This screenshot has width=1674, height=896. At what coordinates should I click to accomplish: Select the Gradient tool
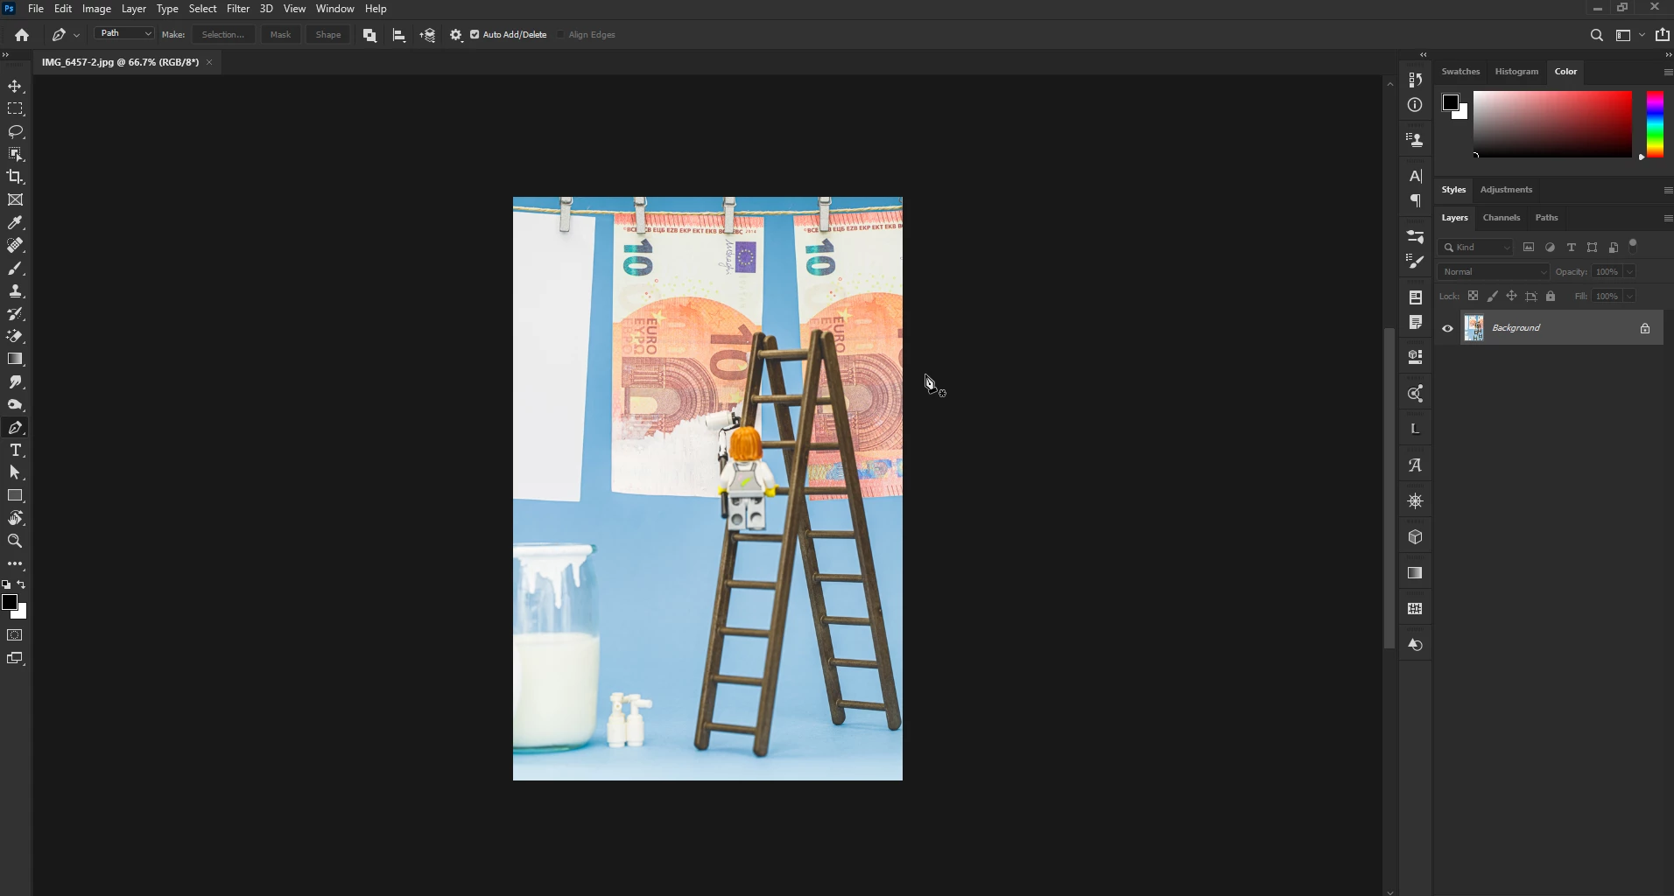(x=15, y=359)
